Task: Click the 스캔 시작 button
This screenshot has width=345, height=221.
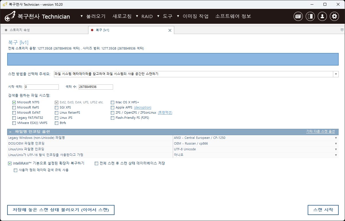Action: pos(323,210)
